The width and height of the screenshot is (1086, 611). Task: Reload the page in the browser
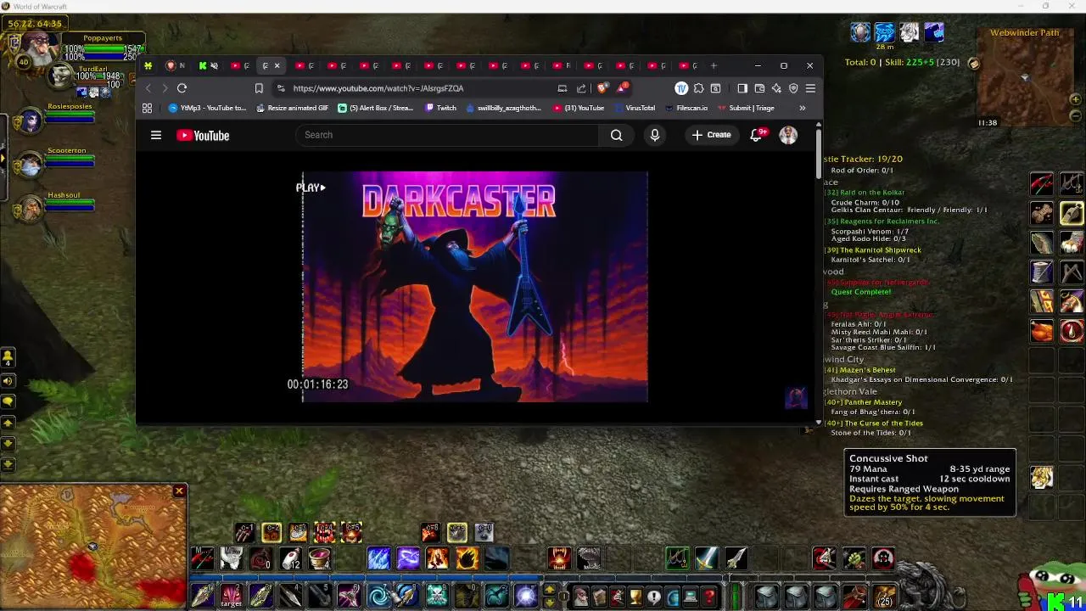tap(182, 88)
